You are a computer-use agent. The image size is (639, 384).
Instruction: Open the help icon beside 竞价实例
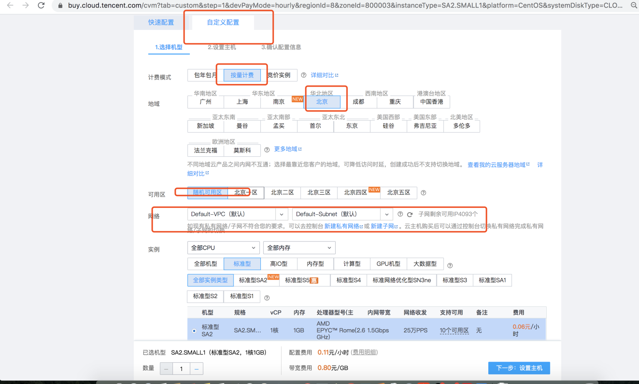click(x=304, y=75)
